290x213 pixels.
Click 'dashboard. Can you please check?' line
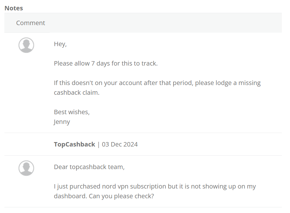click(x=104, y=196)
